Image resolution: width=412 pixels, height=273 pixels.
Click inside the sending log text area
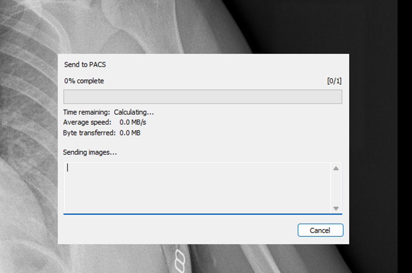click(197, 187)
